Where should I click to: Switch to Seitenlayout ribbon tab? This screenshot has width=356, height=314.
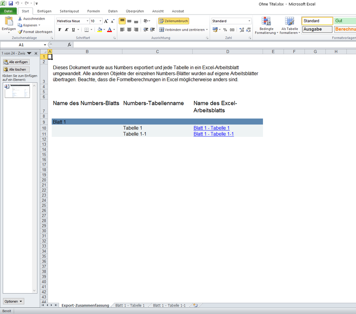coord(69,11)
